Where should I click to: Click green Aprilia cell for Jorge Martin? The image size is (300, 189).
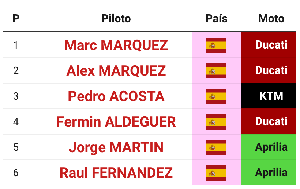pyautogui.click(x=269, y=147)
